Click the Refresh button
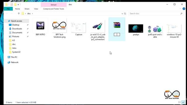187x105 pixels. tap(125, 14)
